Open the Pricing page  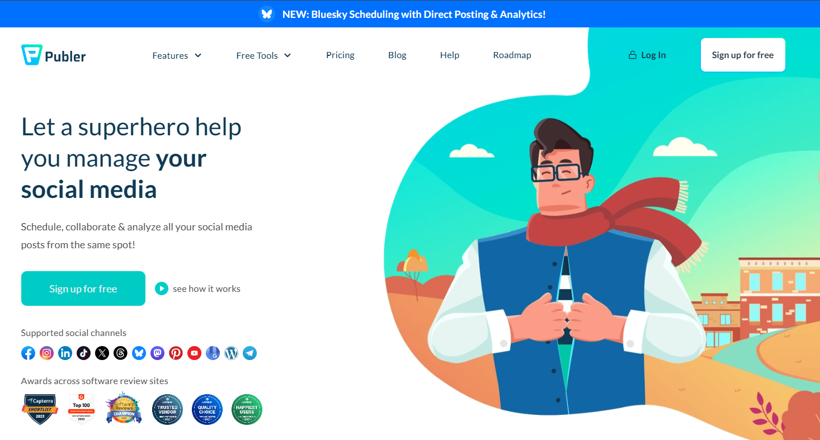pos(340,55)
